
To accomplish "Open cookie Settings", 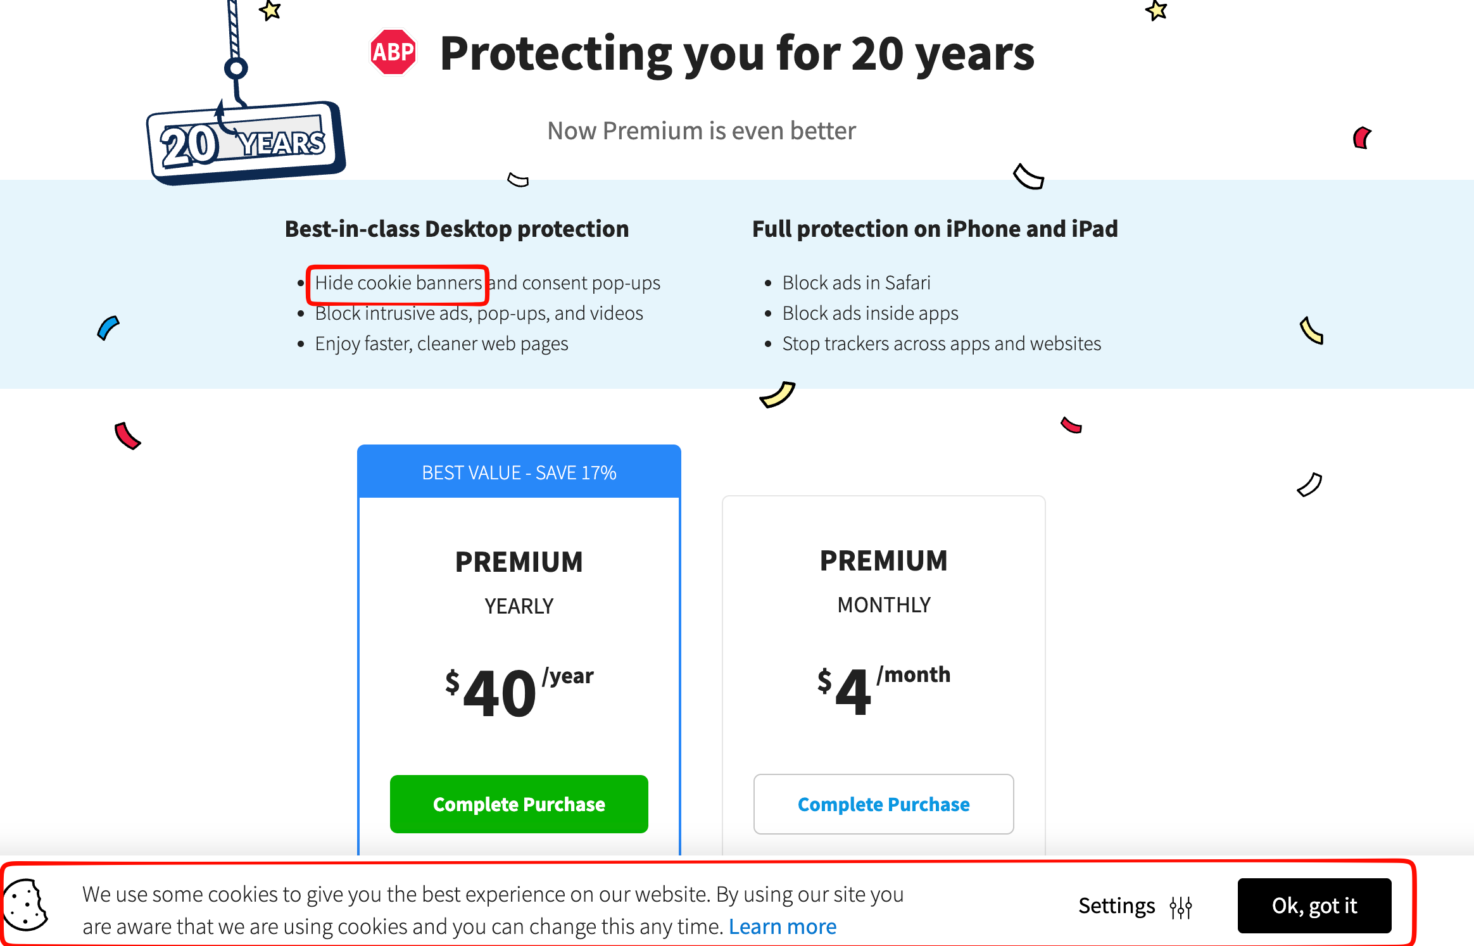I will (x=1118, y=905).
